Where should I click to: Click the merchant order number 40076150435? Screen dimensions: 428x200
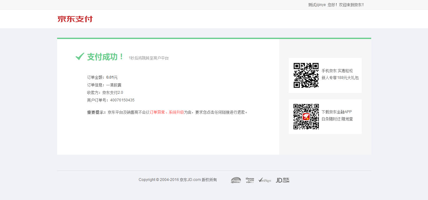point(122,100)
